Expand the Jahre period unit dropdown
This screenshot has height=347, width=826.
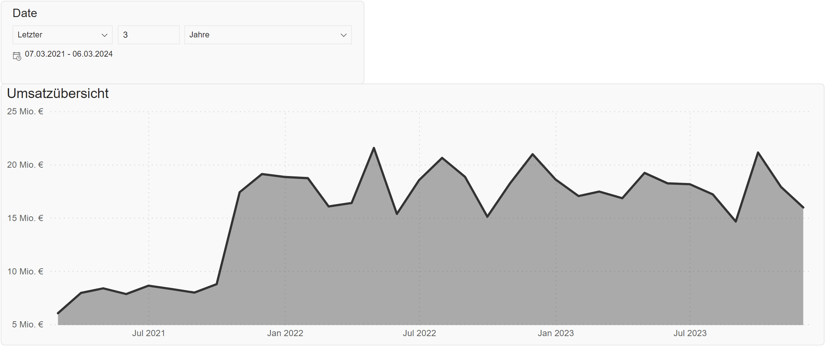pyautogui.click(x=268, y=35)
